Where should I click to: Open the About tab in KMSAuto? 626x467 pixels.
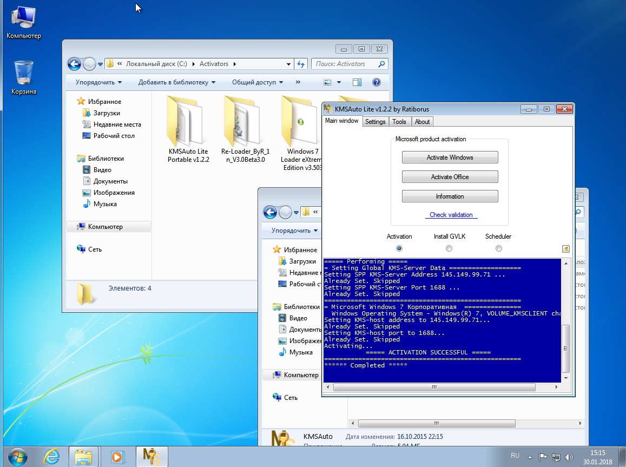coord(422,122)
